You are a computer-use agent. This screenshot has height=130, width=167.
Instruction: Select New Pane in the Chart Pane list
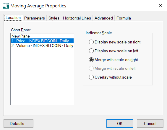(x=42, y=36)
